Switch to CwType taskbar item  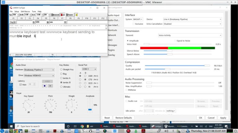coord(156,126)
